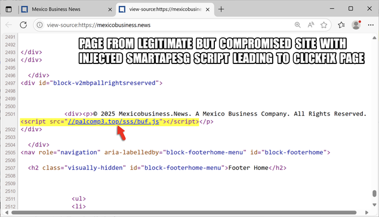The height and width of the screenshot is (217, 379).
Task: Click the nav role="navigation" tag text
Action: click(x=60, y=152)
